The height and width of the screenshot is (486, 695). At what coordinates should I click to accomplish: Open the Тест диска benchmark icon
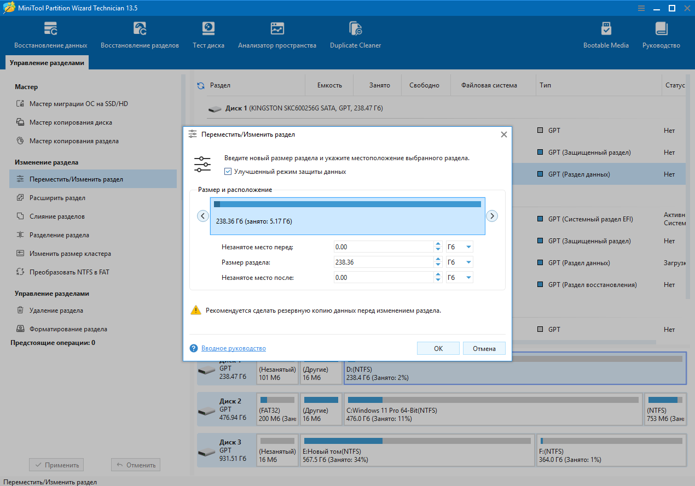[208, 29]
